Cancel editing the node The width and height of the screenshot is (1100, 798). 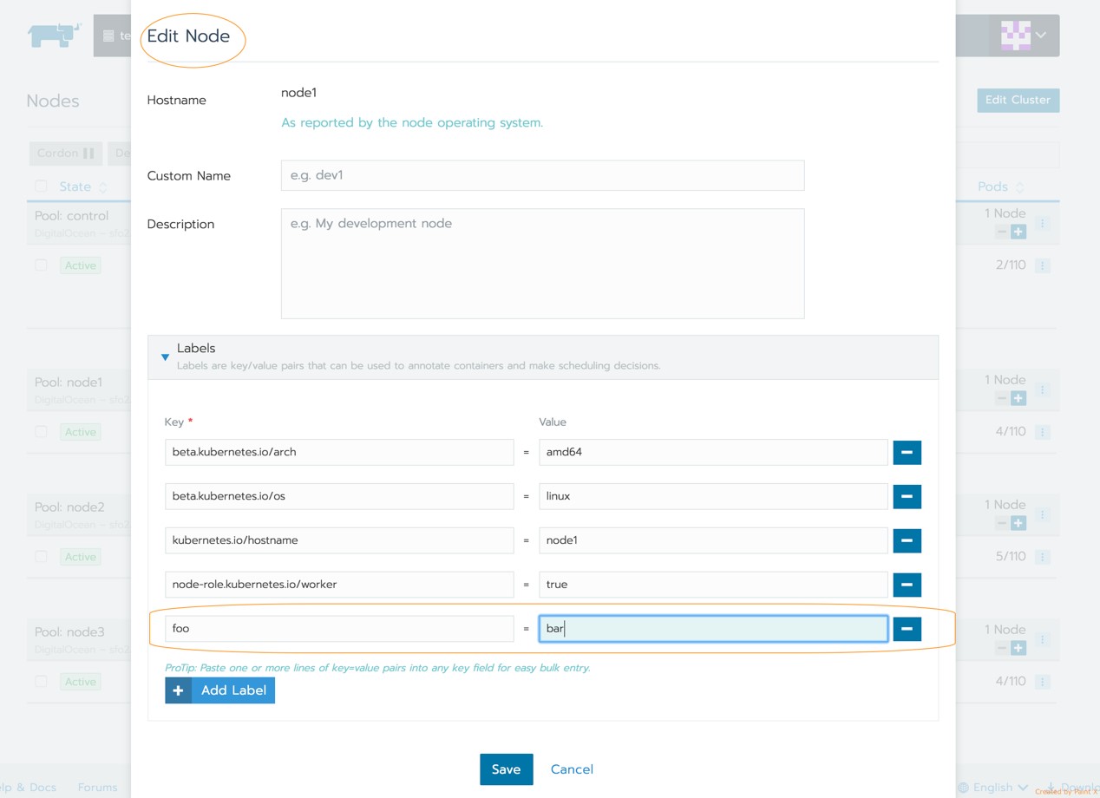coord(572,769)
